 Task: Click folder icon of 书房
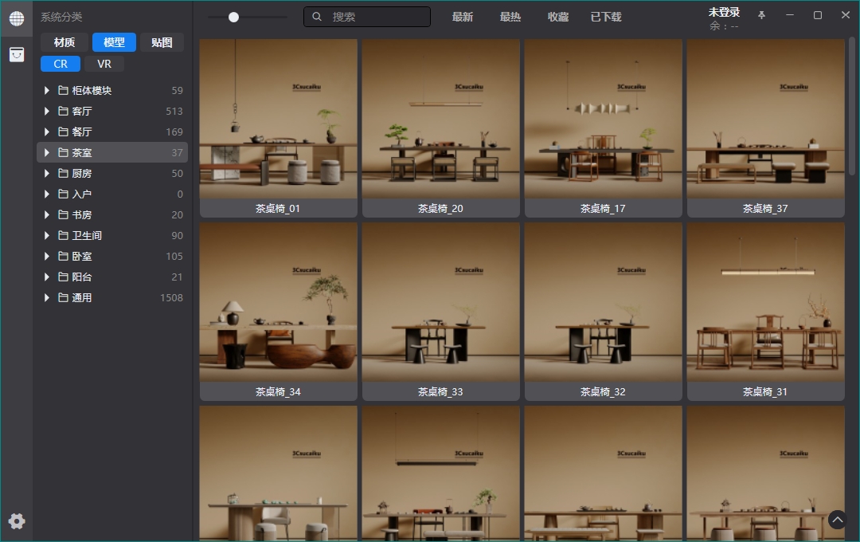63,214
